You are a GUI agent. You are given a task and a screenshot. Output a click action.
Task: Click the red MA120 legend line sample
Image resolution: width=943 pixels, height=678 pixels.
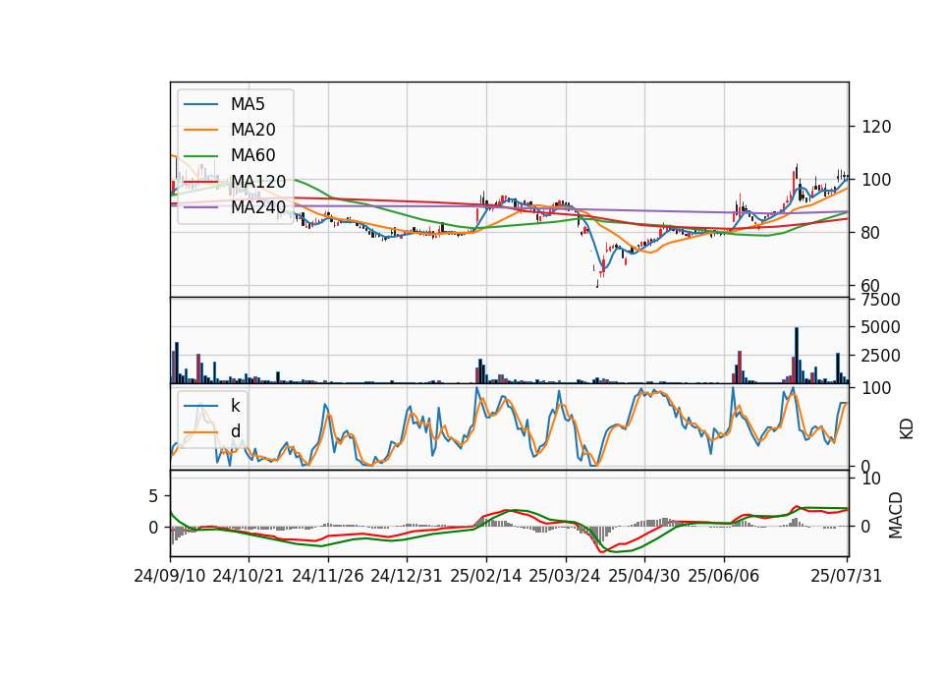point(200,182)
